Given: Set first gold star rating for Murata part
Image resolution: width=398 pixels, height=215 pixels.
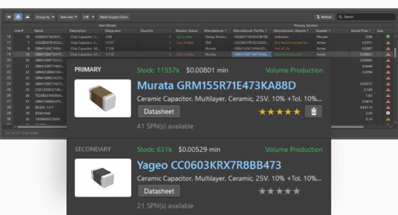Looking at the screenshot, I should pos(262,111).
